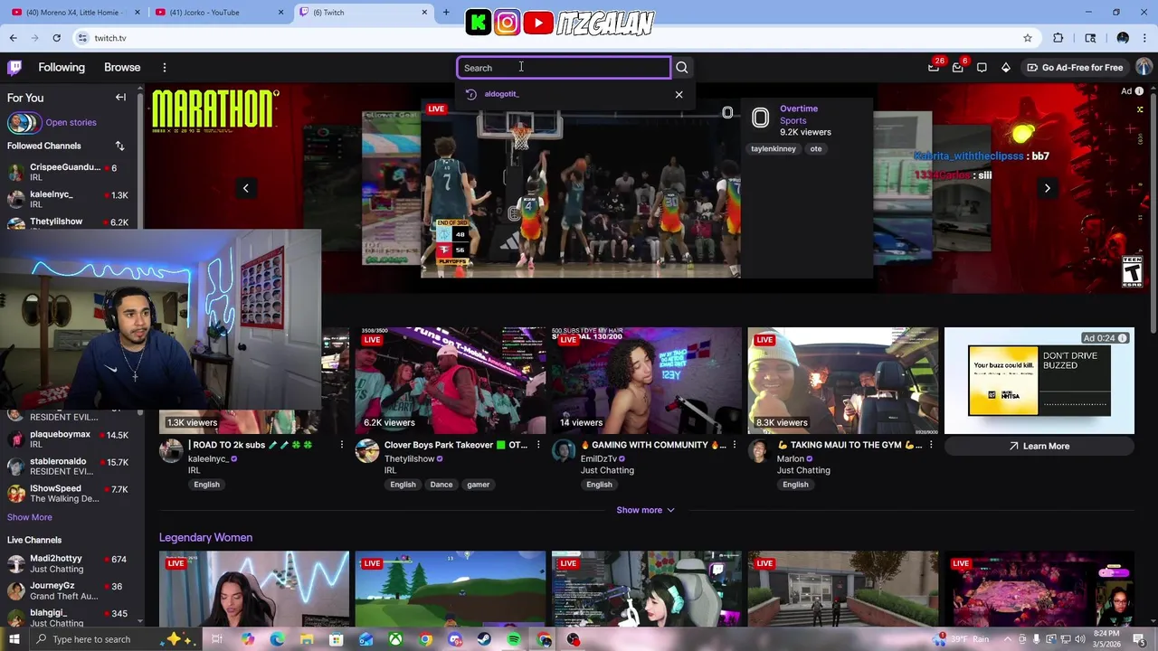The image size is (1158, 651).
Task: Open Spotify from taskbar
Action: coord(514,639)
